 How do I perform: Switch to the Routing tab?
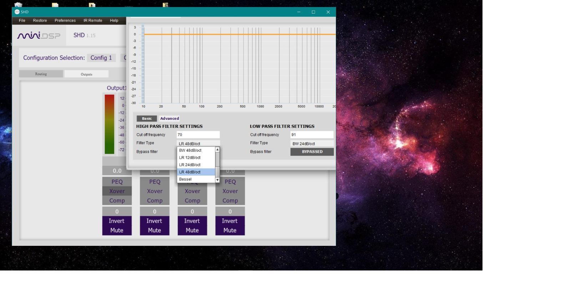(x=41, y=74)
